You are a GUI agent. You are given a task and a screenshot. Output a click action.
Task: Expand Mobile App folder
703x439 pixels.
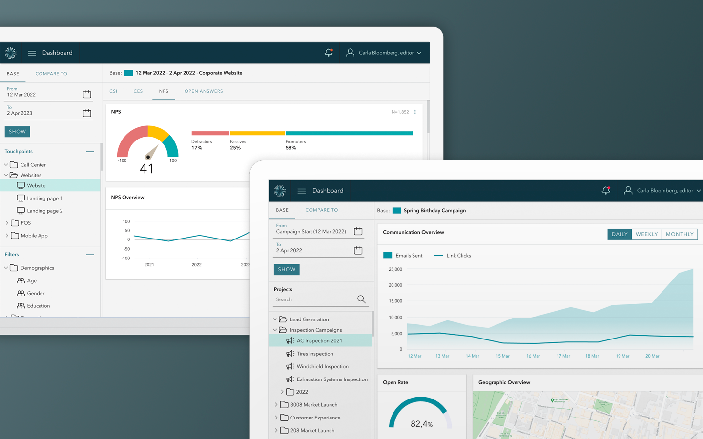7,236
